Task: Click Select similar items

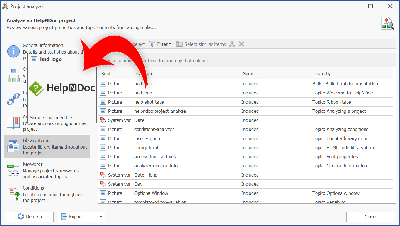Action: coord(201,44)
